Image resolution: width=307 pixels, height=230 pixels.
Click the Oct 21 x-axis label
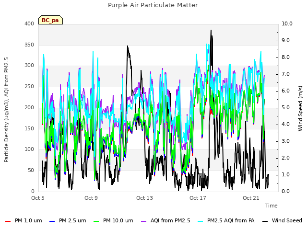(251, 198)
